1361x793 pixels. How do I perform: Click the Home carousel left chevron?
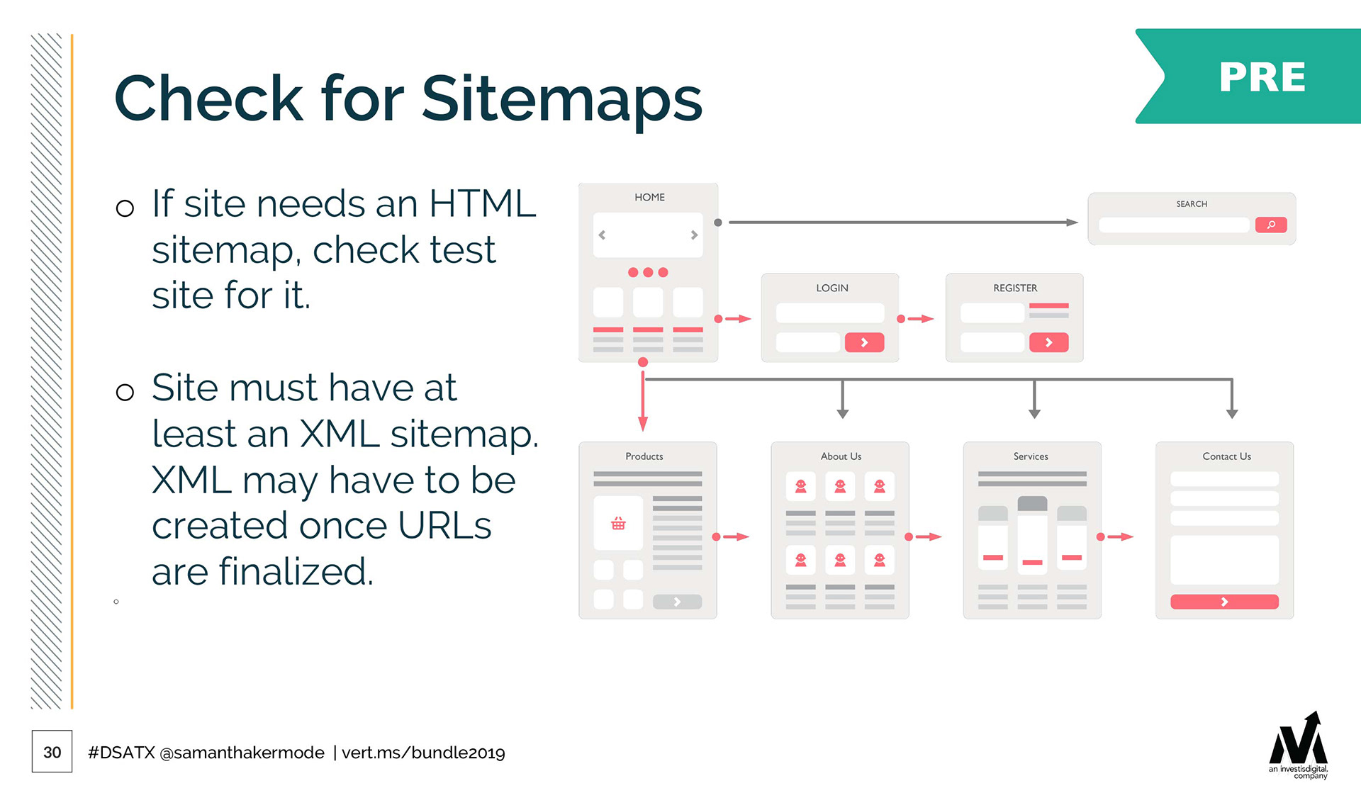(x=602, y=235)
